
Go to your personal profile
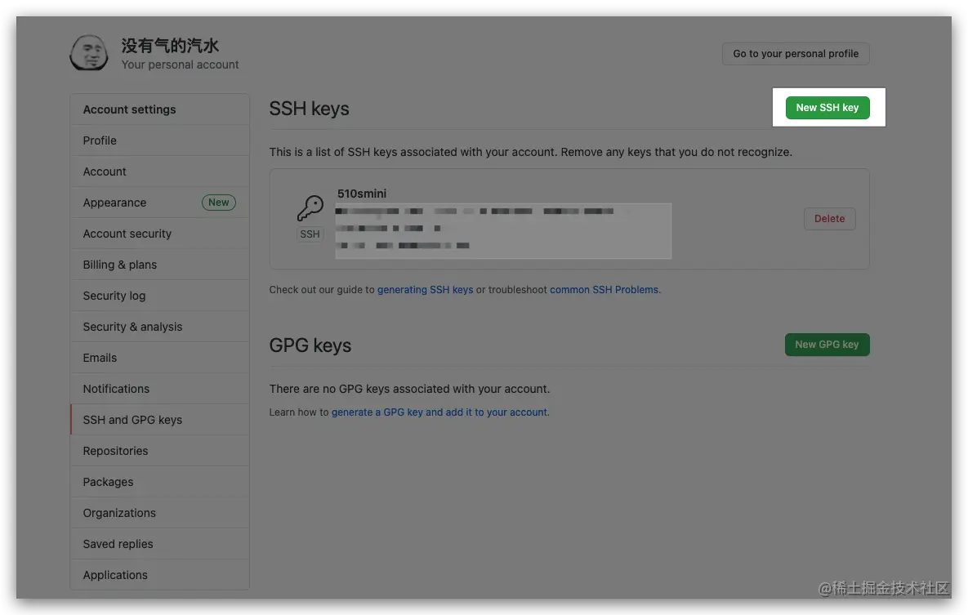[795, 54]
